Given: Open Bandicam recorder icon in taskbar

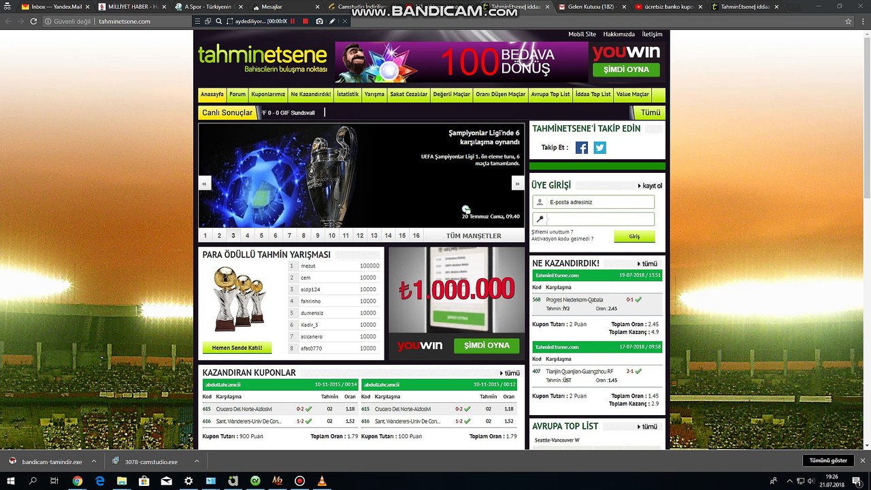Looking at the screenshot, I should (x=299, y=481).
